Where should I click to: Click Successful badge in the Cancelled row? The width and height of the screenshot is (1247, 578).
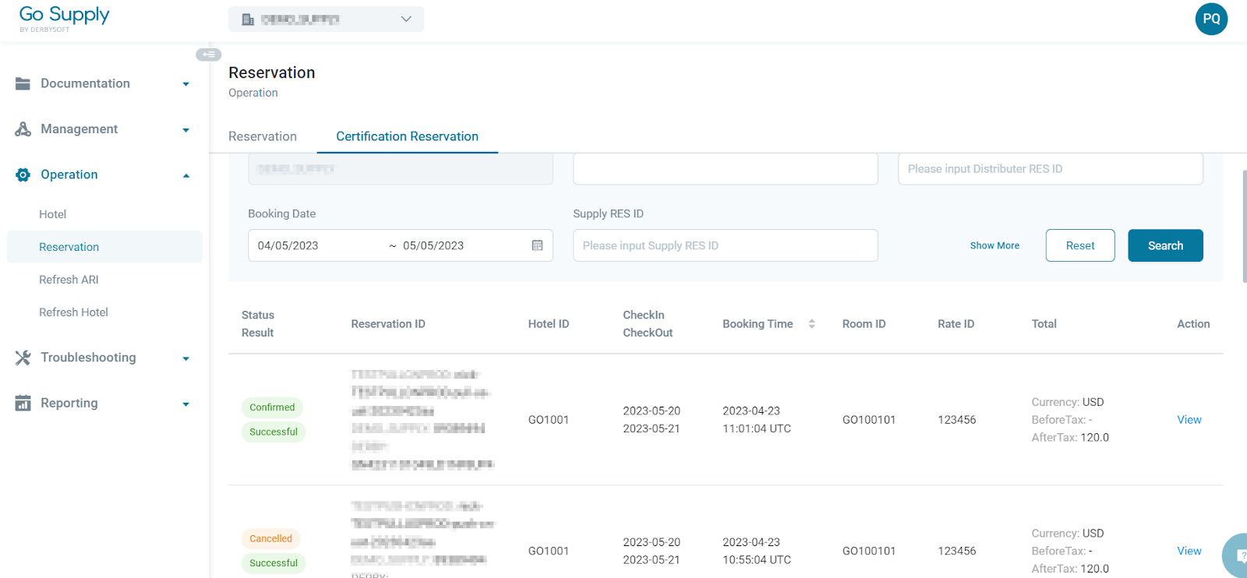(274, 563)
